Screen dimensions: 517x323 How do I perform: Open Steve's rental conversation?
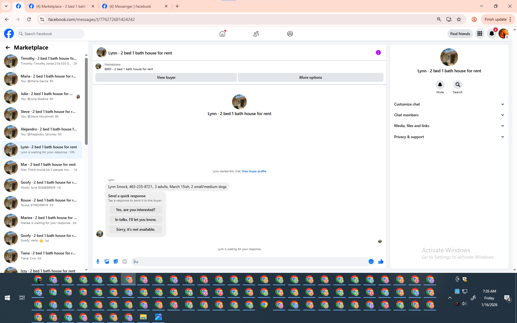tap(42, 114)
